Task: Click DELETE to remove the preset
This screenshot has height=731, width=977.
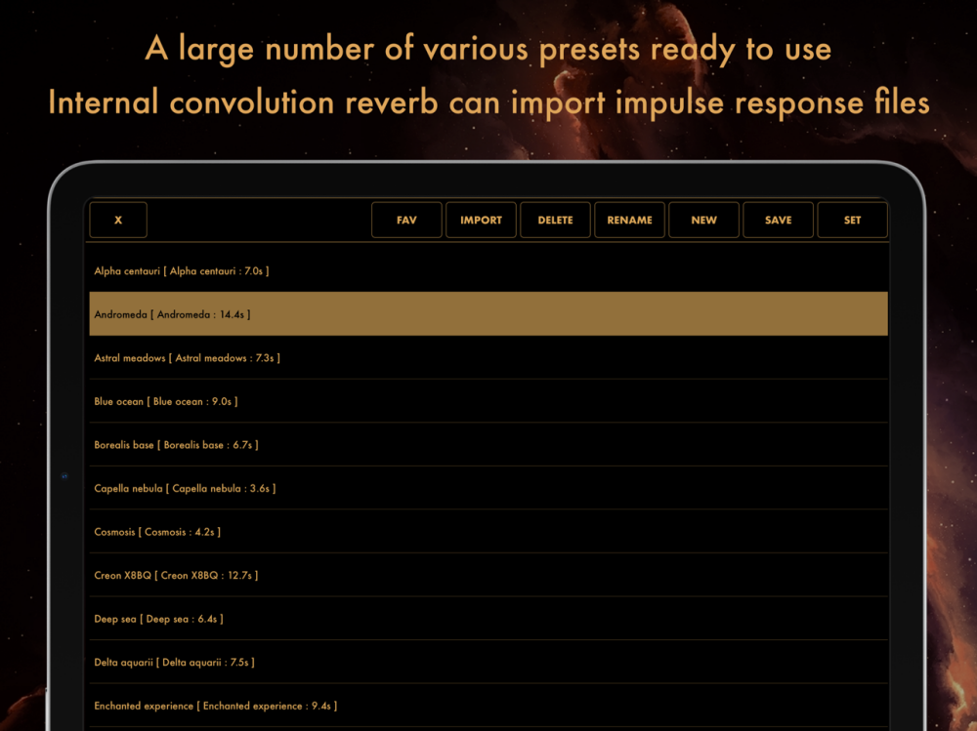Action: point(555,220)
